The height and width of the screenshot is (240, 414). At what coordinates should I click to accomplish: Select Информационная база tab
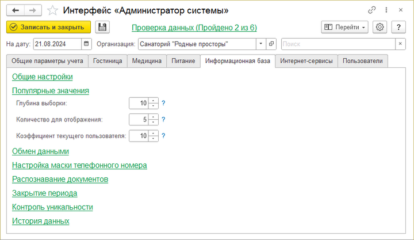pyautogui.click(x=237, y=61)
